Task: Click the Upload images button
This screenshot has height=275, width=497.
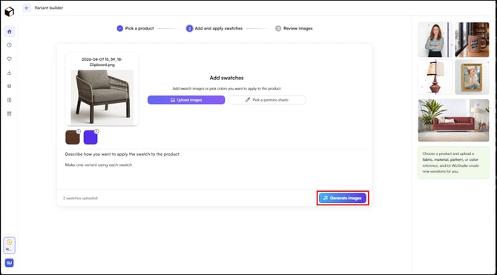Action: point(186,100)
